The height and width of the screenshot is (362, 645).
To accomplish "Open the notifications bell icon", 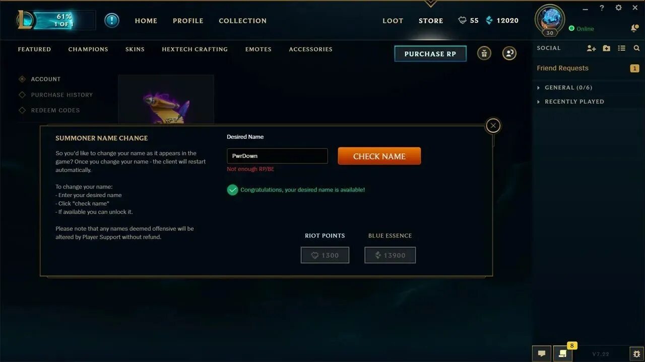I will (634, 28).
